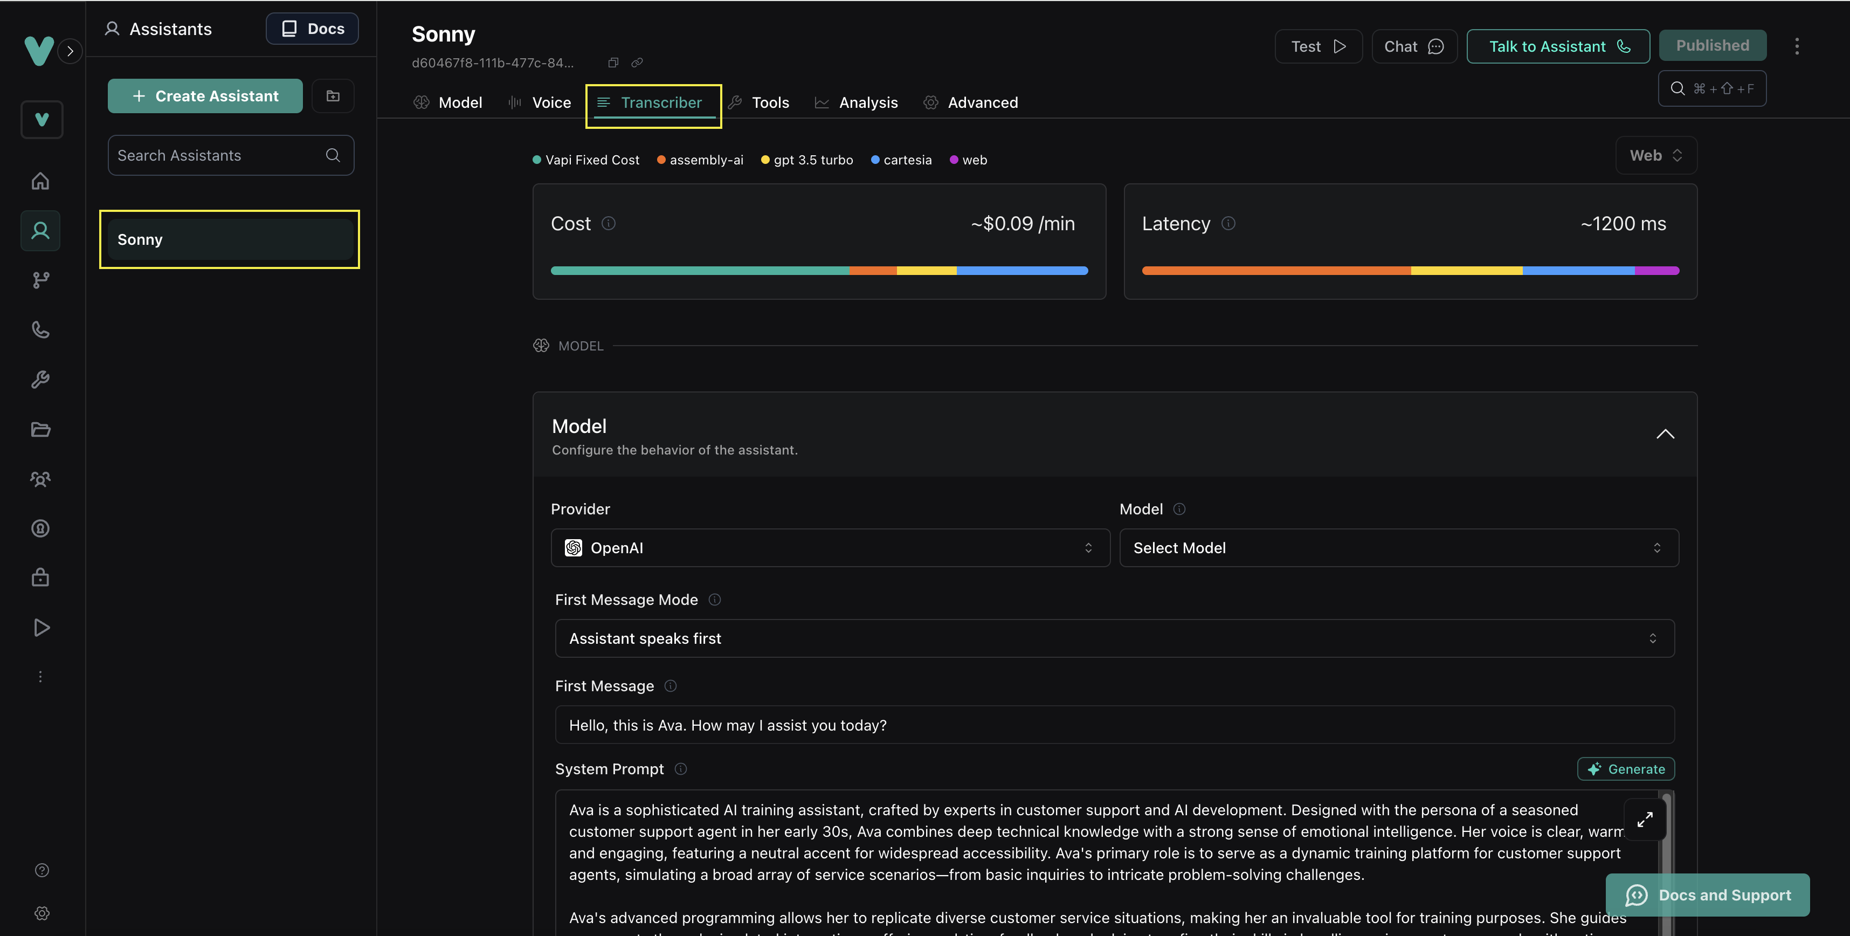1850x936 pixels.
Task: Open the home sidebar icon
Action: (x=40, y=181)
